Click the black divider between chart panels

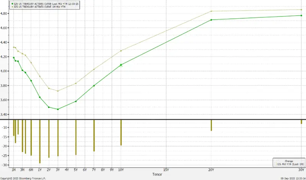pos(153,120)
